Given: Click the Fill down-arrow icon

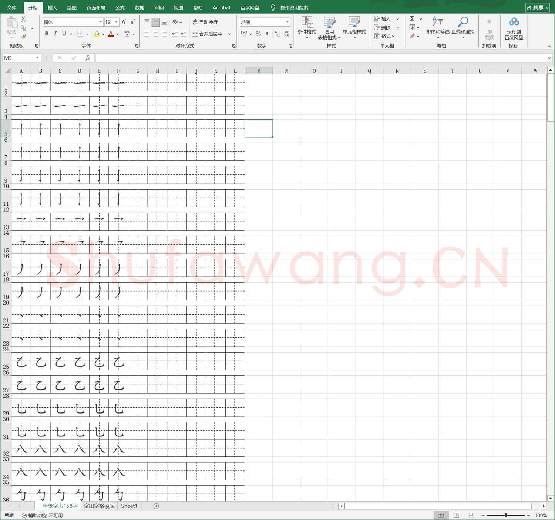Looking at the screenshot, I should 412,27.
